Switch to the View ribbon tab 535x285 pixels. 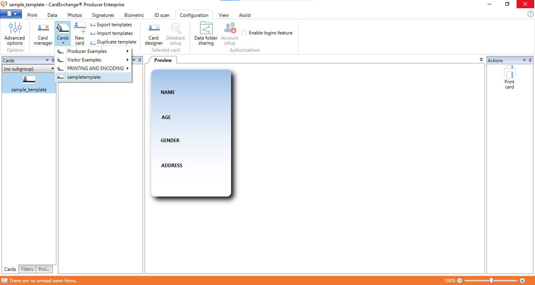(x=224, y=15)
